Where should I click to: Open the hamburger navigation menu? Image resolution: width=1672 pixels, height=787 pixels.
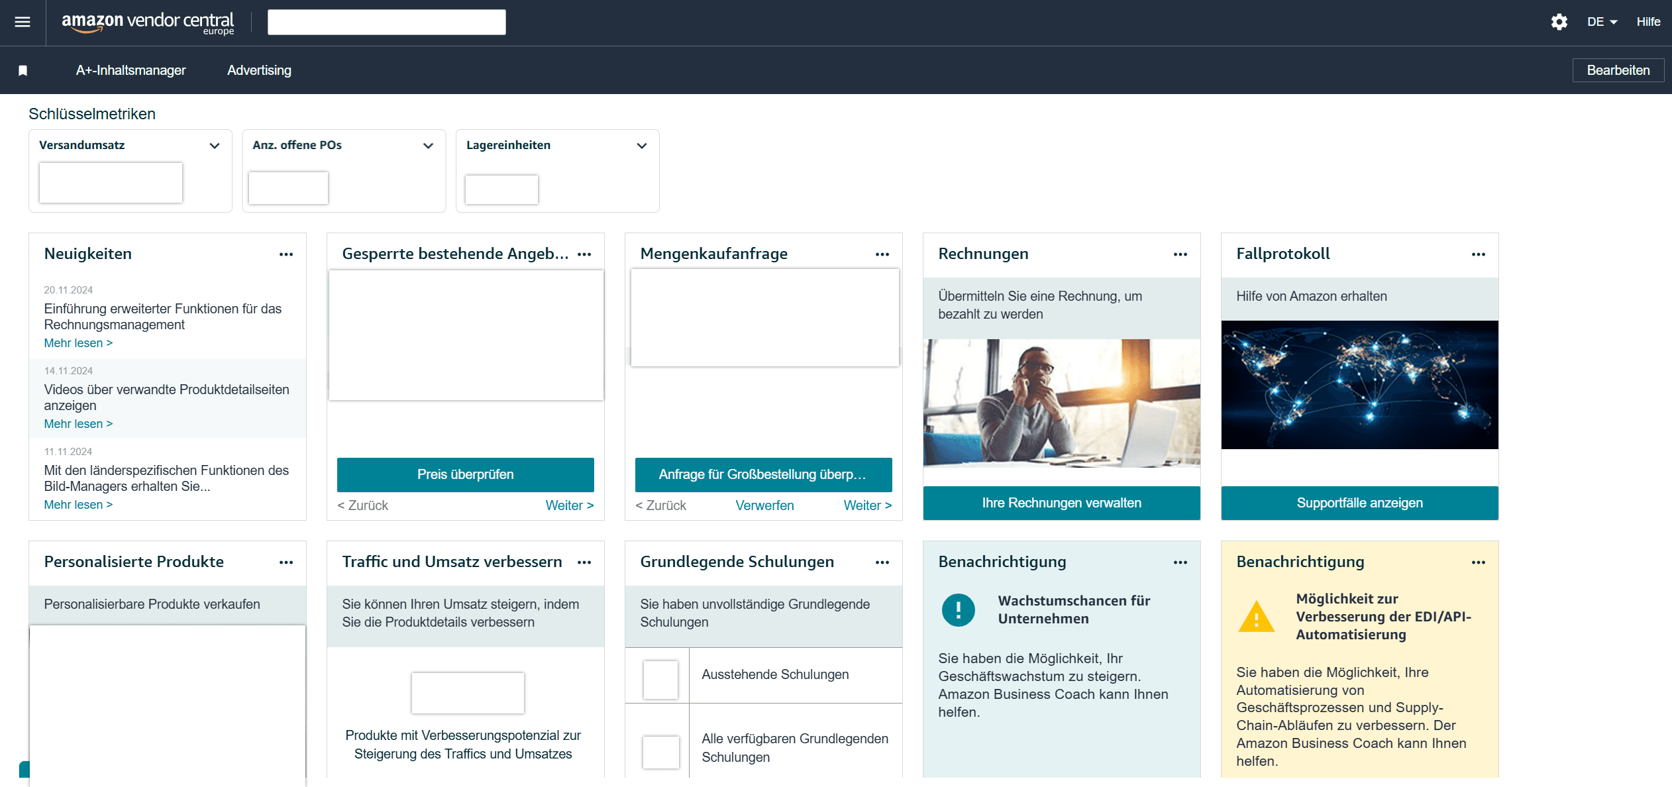[x=23, y=22]
